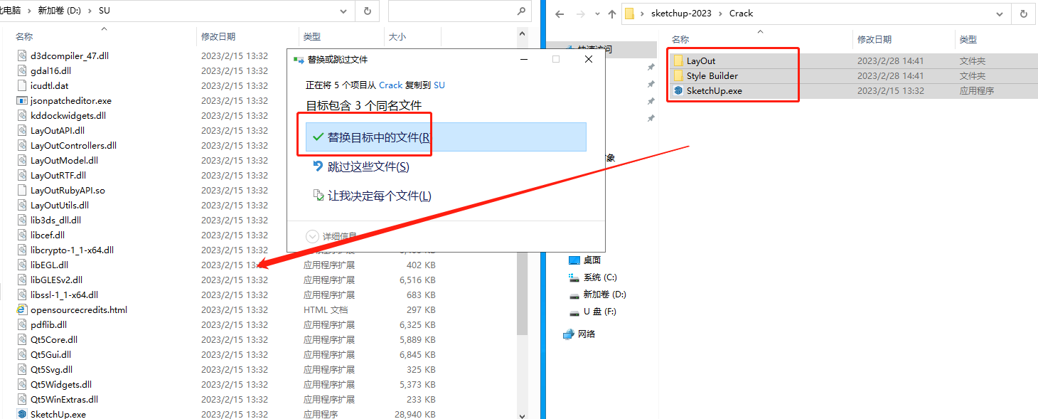Open 系统 (C:) drive in navigation pane
The image size is (1038, 419).
(x=600, y=277)
